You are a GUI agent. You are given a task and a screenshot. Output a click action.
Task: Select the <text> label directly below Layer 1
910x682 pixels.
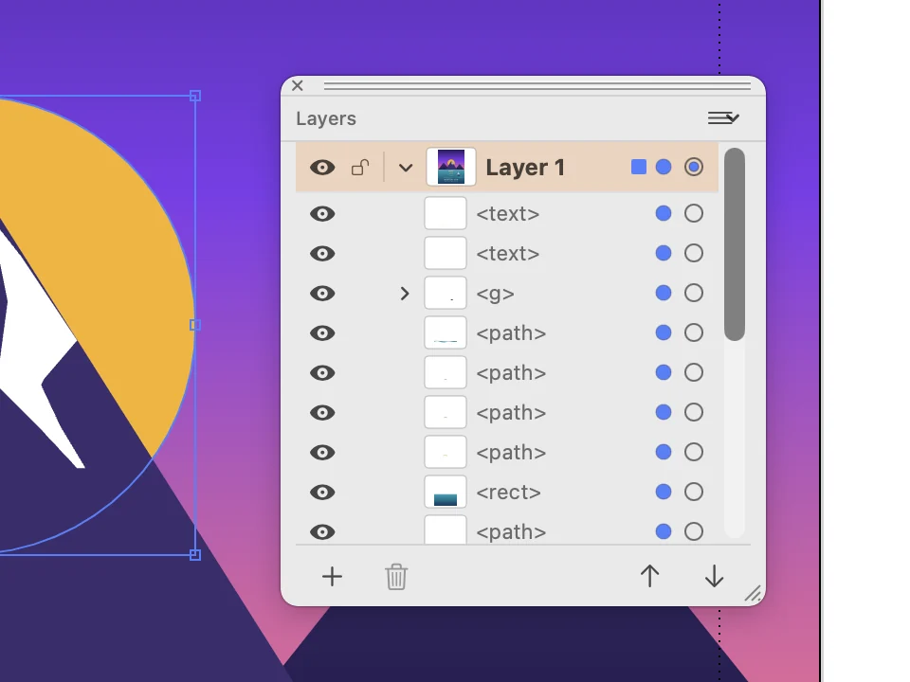(x=508, y=214)
